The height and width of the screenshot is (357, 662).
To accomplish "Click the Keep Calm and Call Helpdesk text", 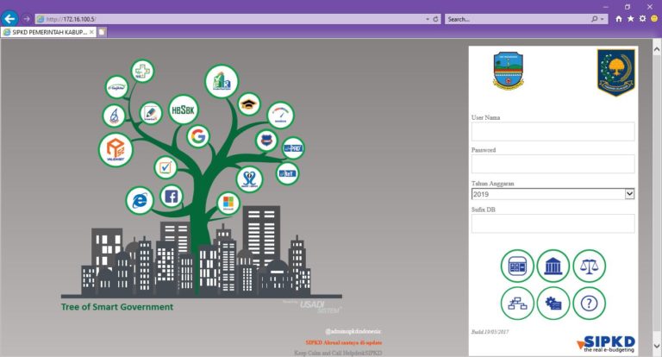I will (338, 353).
